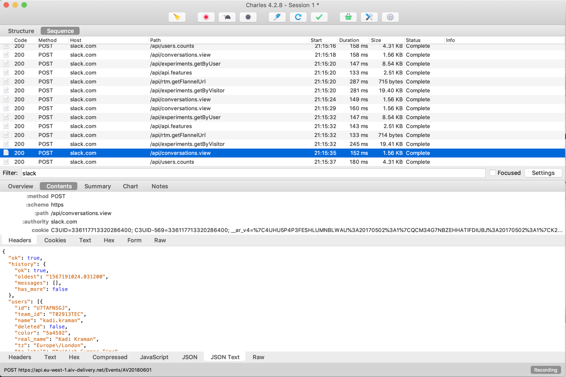This screenshot has width=566, height=377.
Task: Click the pen Compose icon
Action: [x=277, y=17]
